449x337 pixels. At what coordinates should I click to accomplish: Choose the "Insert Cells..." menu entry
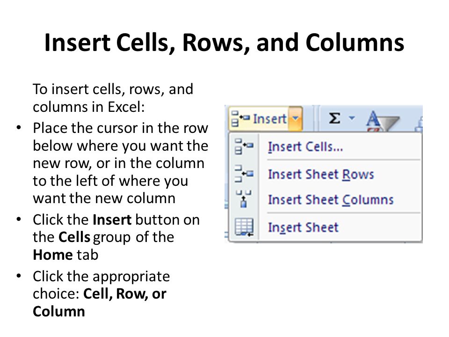click(x=305, y=147)
